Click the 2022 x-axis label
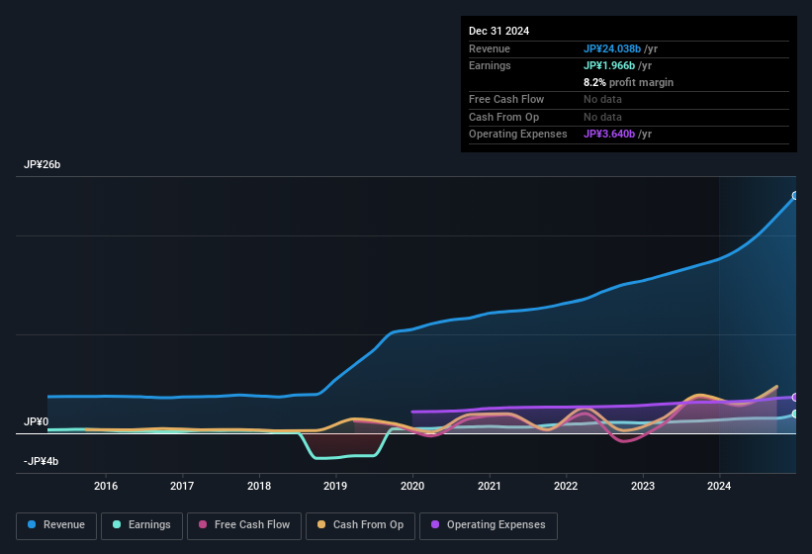 coord(566,486)
